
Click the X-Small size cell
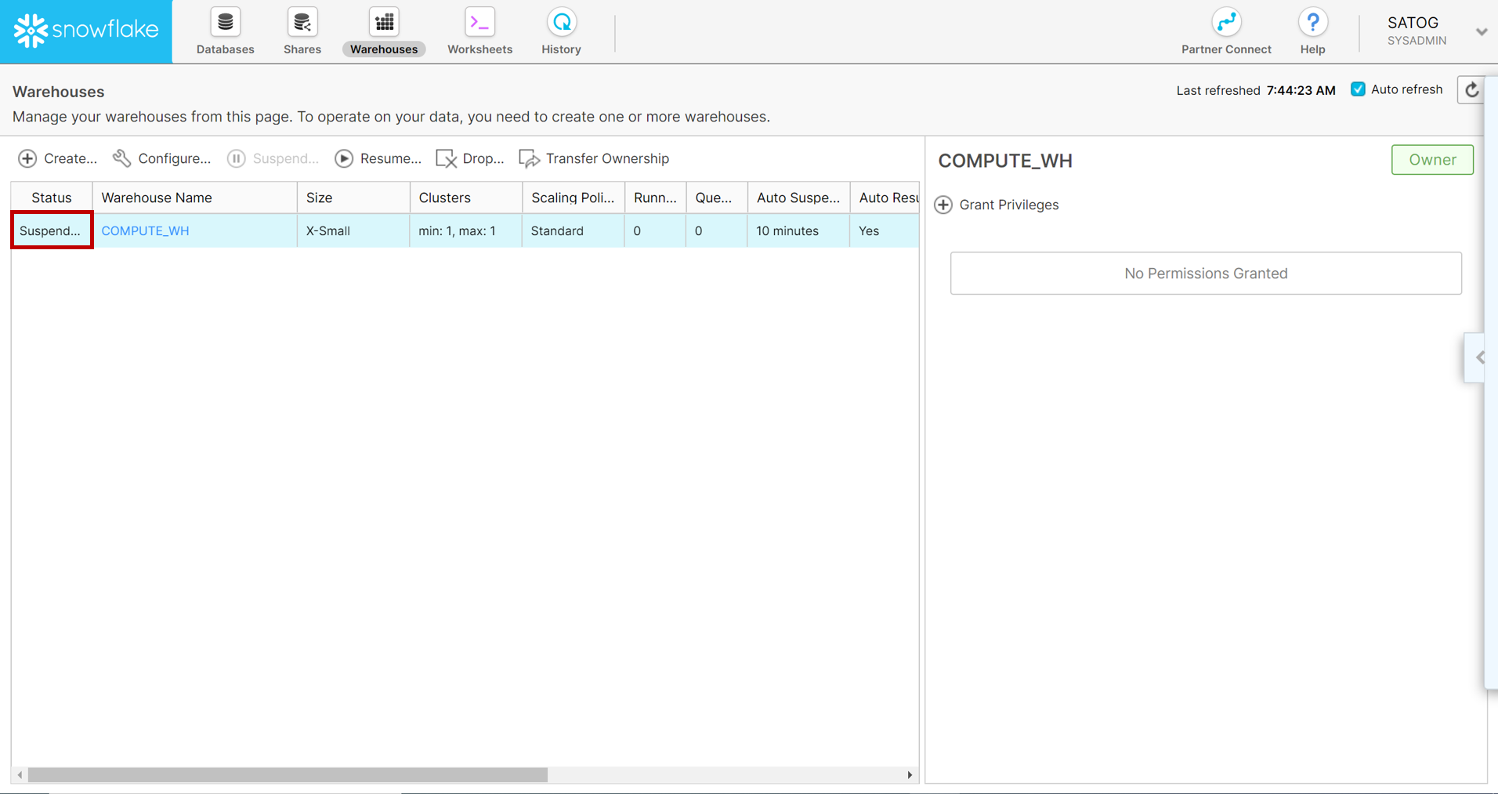353,230
